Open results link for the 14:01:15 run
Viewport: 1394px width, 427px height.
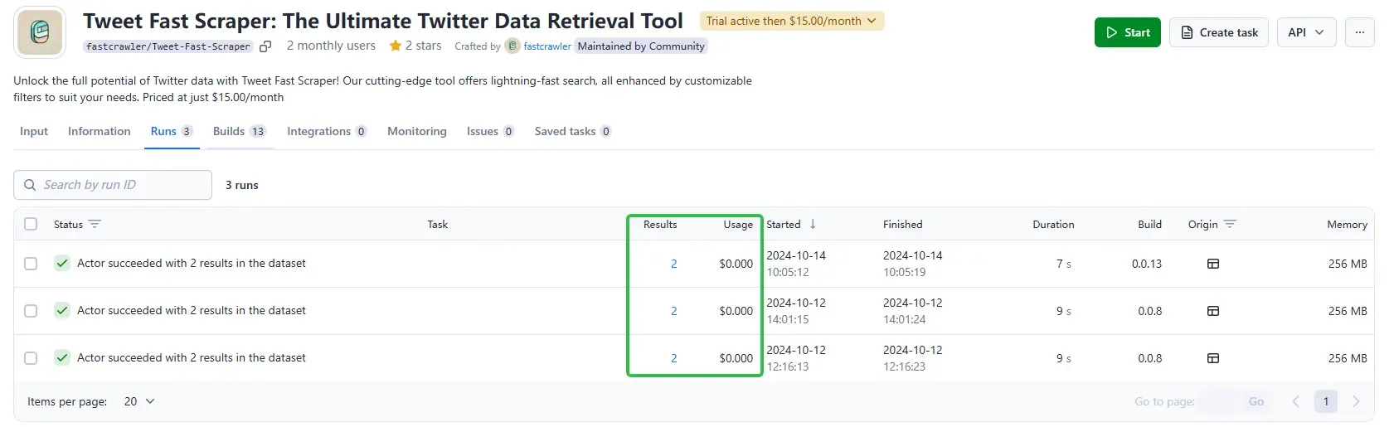674,311
